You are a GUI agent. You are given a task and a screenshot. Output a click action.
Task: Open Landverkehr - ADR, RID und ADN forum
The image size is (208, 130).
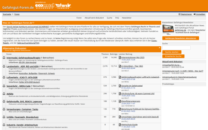pyautogui.click(x=23, y=66)
